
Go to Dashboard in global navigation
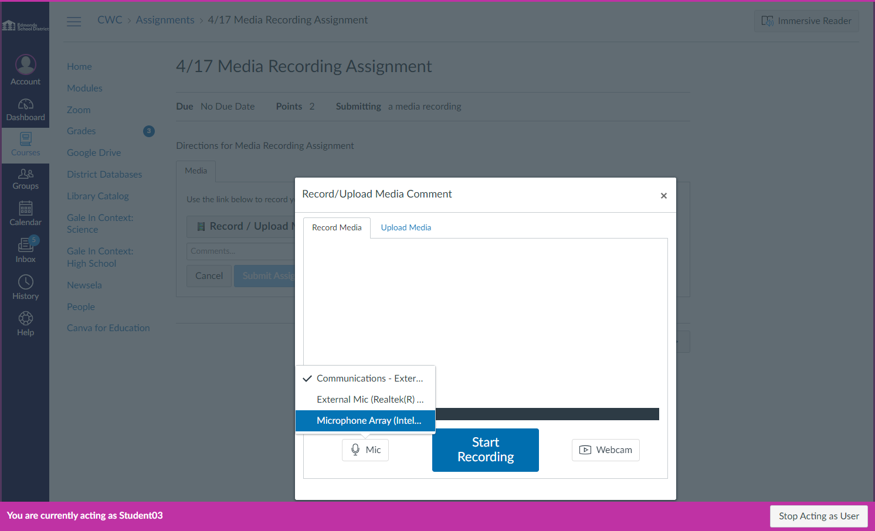pos(25,110)
